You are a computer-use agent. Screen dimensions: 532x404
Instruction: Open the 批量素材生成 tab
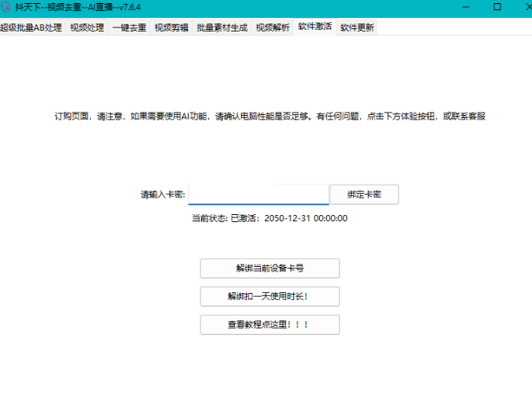(x=222, y=28)
